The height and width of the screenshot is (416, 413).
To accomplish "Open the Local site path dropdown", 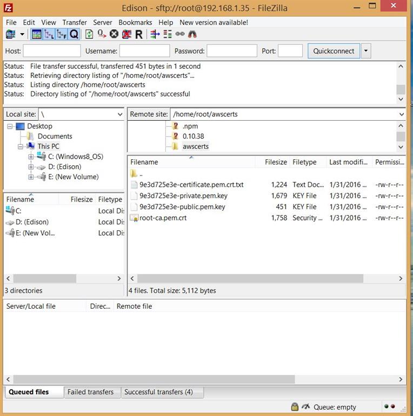I will click(x=120, y=114).
